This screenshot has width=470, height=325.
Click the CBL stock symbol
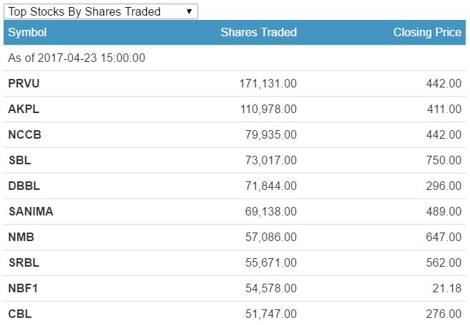[x=20, y=314]
